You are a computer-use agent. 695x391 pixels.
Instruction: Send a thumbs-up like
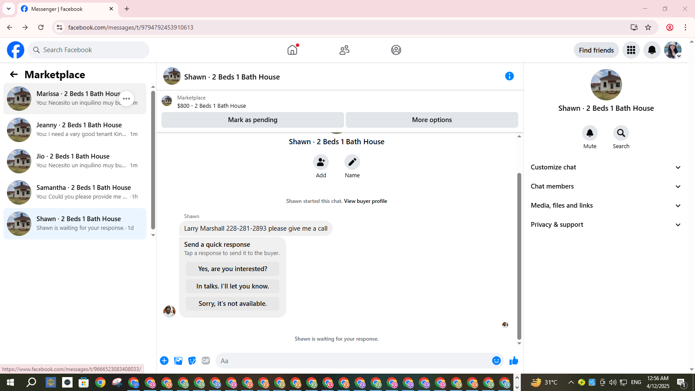point(514,361)
